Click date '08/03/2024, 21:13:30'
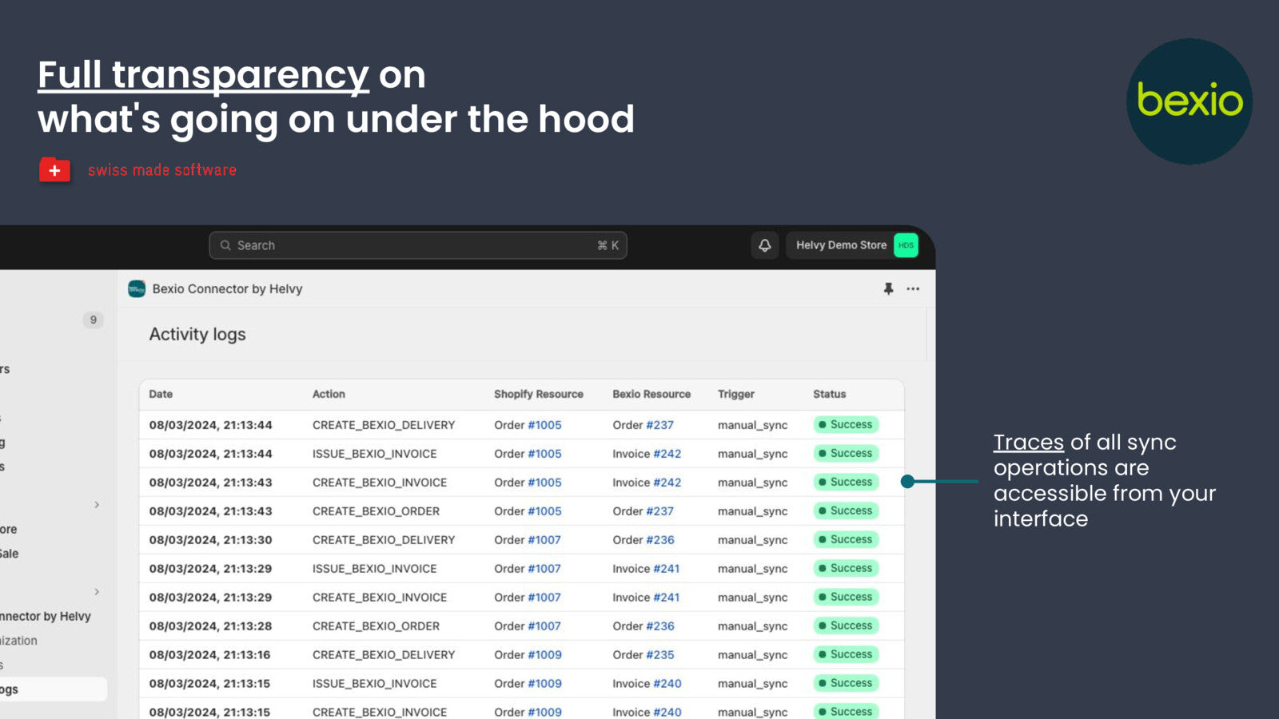This screenshot has height=719, width=1279. pos(210,540)
